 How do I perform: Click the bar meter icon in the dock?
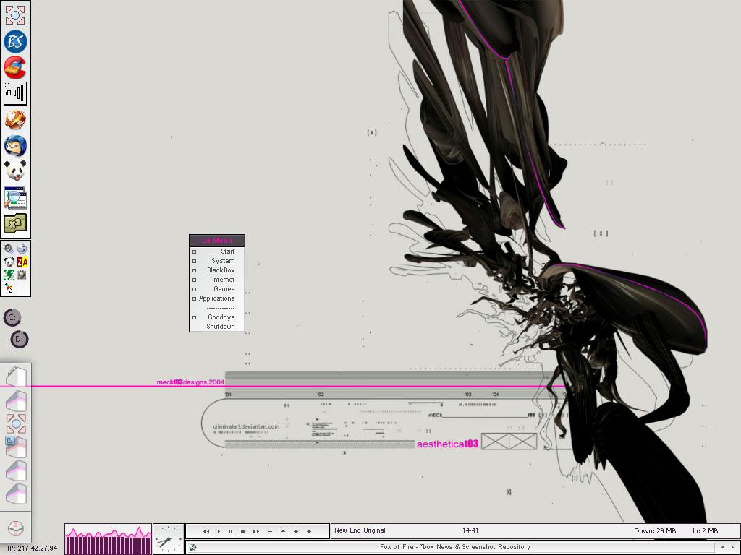(x=15, y=93)
